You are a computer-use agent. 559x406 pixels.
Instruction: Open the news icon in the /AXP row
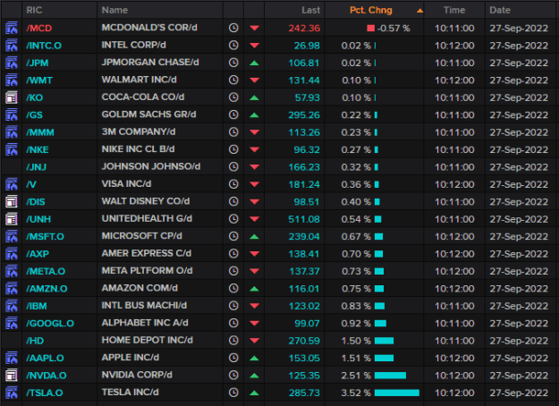12,254
